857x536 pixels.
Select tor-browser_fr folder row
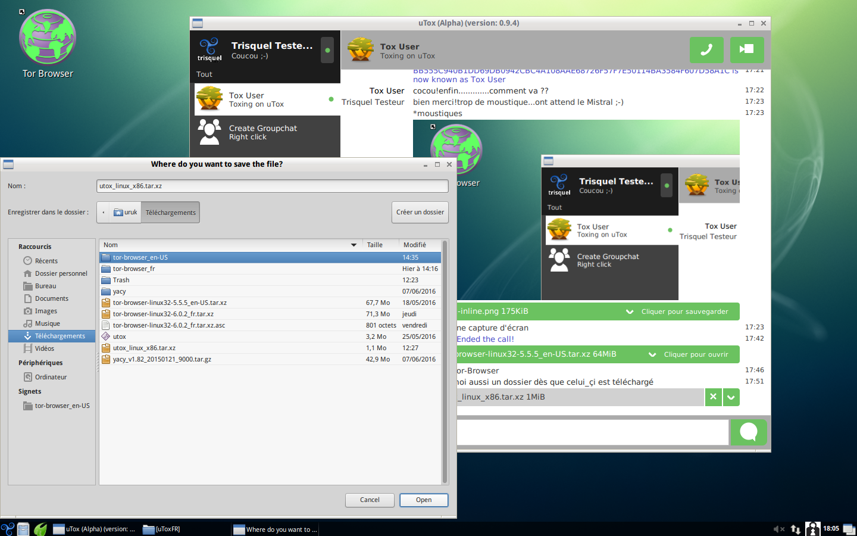(270, 269)
